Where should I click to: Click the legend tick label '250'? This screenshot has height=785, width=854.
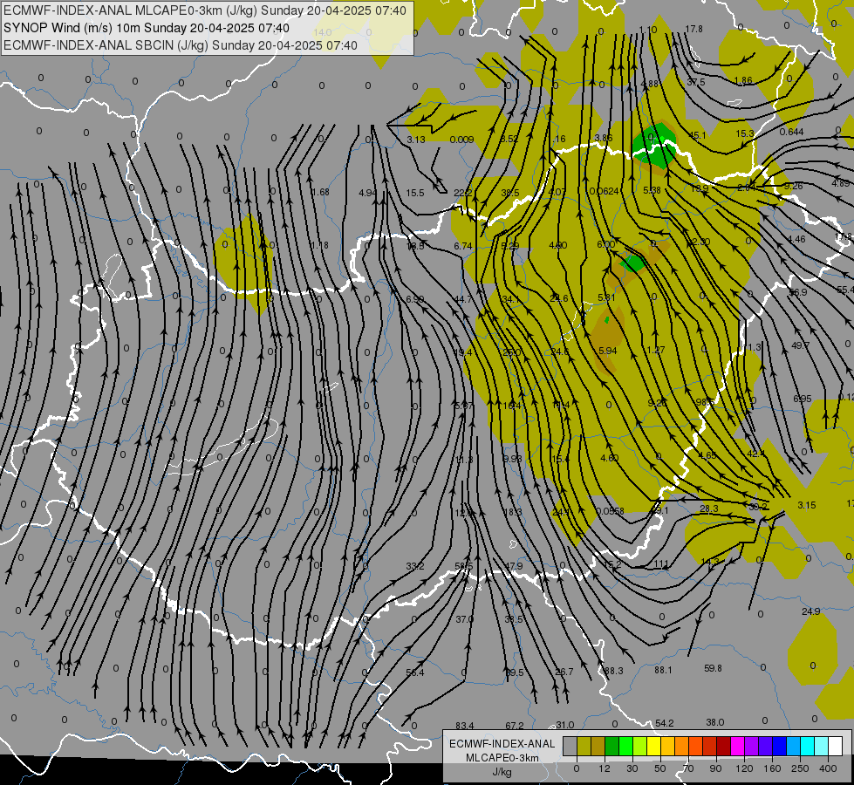tap(800, 768)
